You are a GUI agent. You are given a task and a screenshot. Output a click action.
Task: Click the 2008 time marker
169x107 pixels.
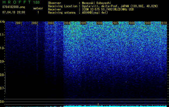point(131,23)
